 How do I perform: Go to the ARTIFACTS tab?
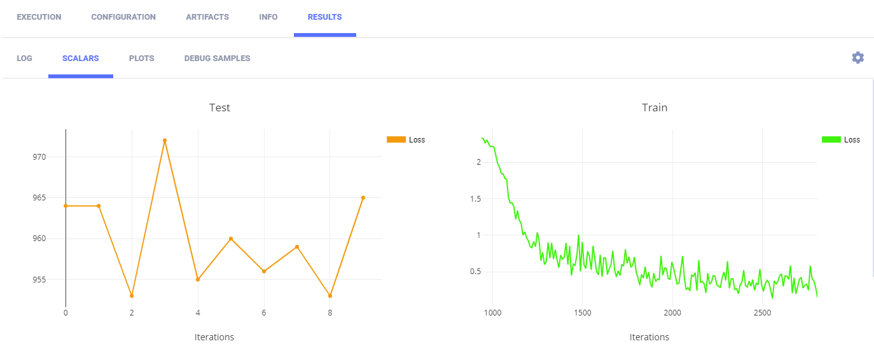207,17
